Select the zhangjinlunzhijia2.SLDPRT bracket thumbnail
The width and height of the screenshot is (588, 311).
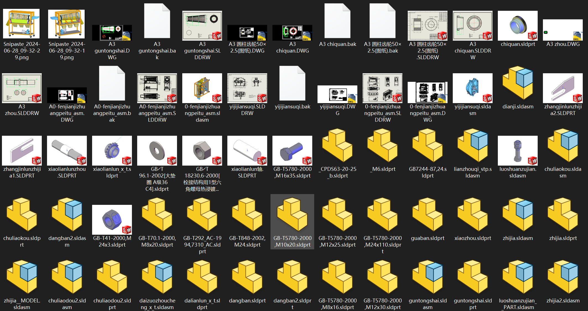tap(563, 88)
